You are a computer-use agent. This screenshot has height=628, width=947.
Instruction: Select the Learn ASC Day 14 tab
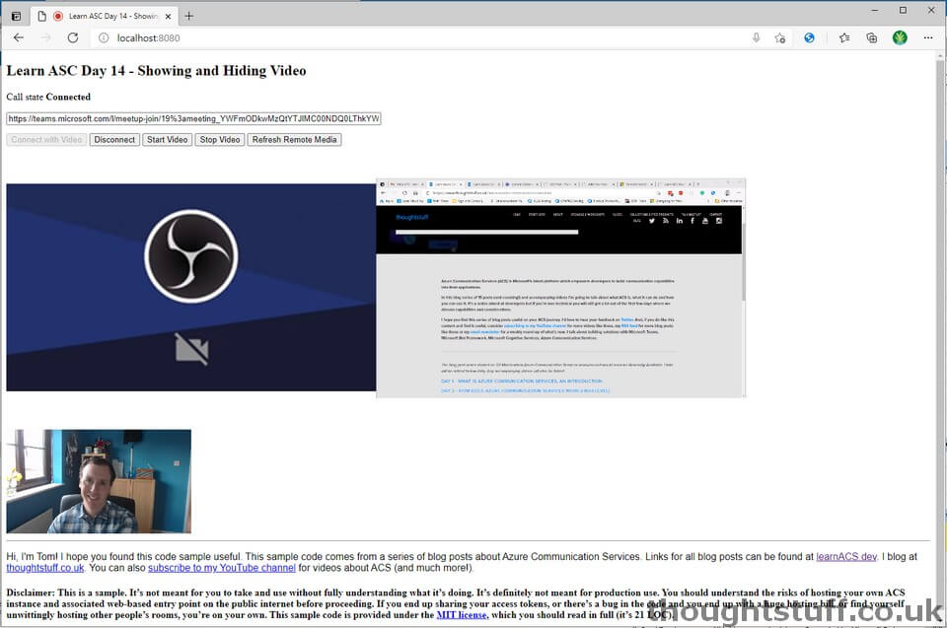104,17
